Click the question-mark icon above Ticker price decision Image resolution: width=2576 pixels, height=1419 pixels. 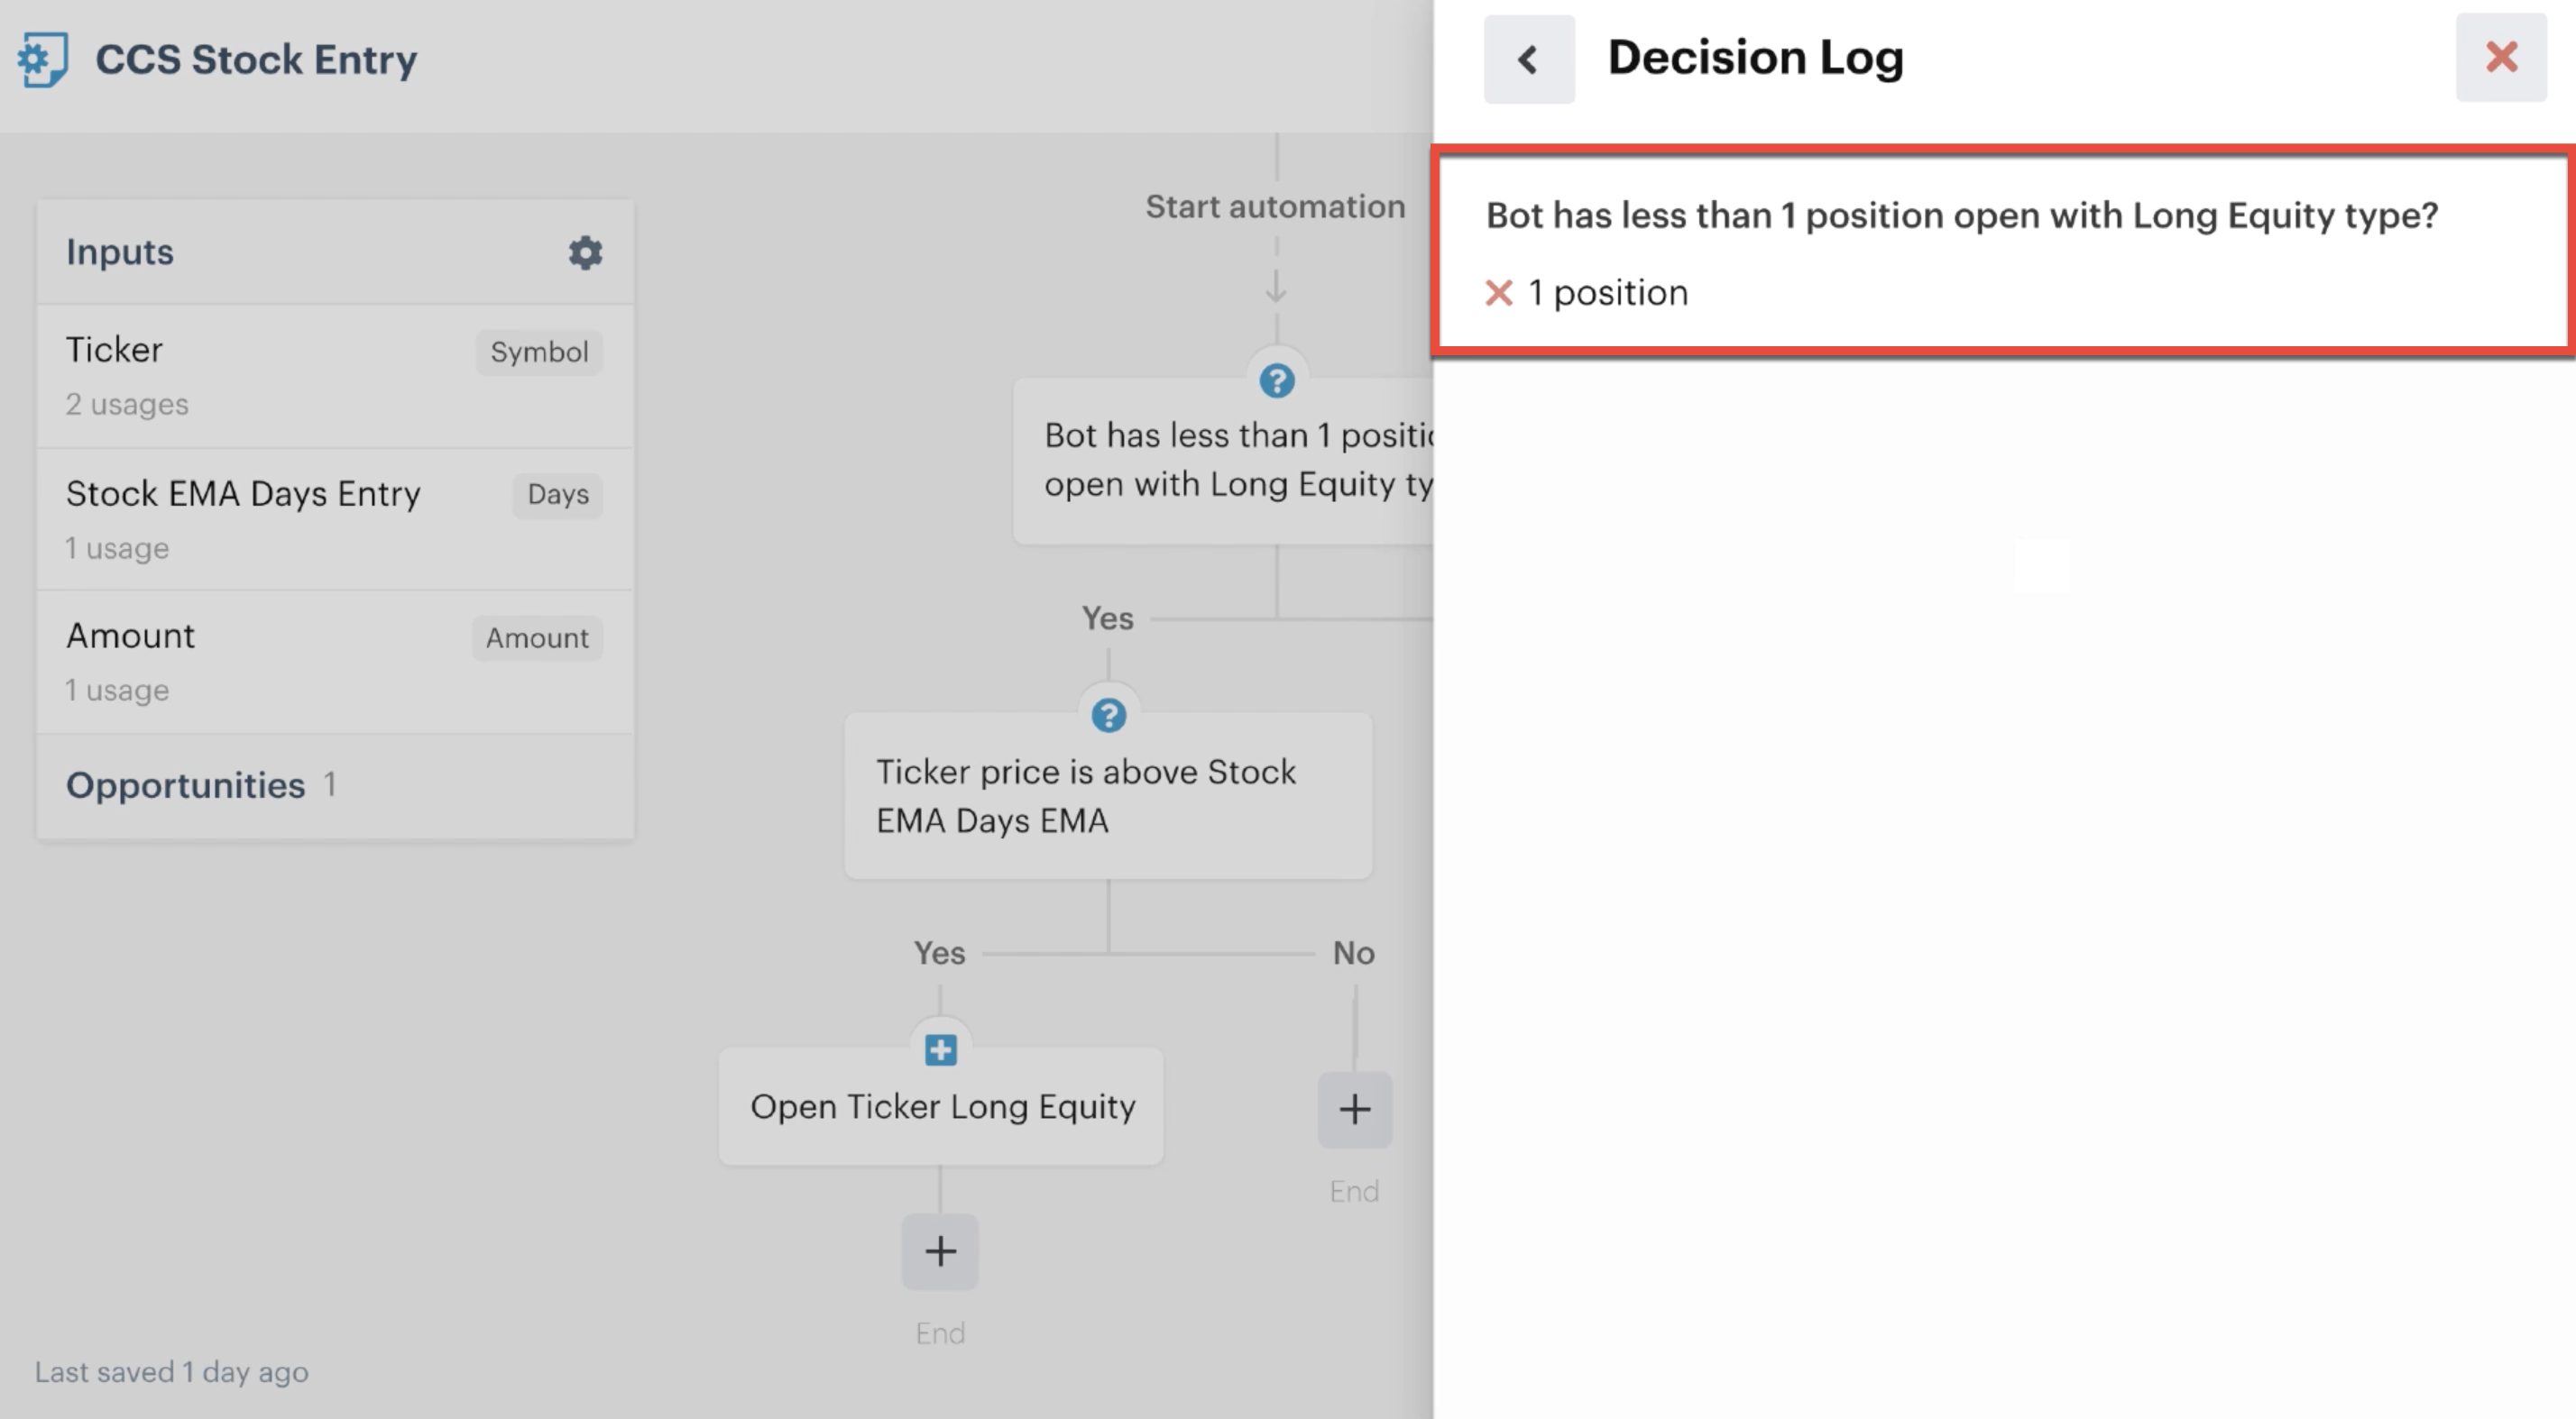pyautogui.click(x=1109, y=716)
